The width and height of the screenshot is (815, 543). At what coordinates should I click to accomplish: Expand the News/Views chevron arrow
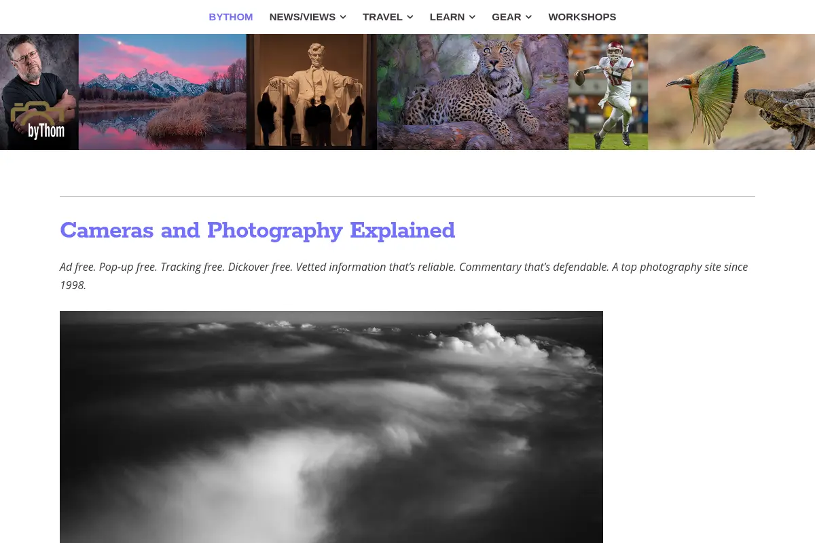click(x=343, y=17)
